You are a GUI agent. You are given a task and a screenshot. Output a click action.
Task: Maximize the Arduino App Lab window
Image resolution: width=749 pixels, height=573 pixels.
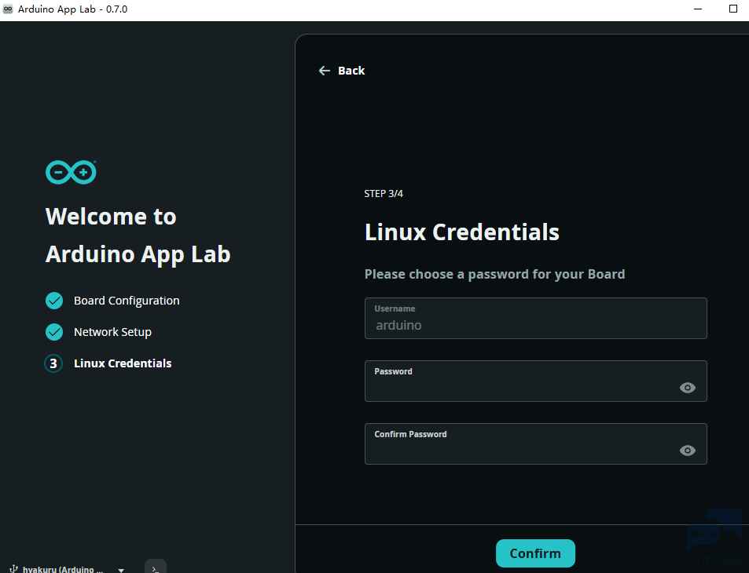click(x=733, y=9)
